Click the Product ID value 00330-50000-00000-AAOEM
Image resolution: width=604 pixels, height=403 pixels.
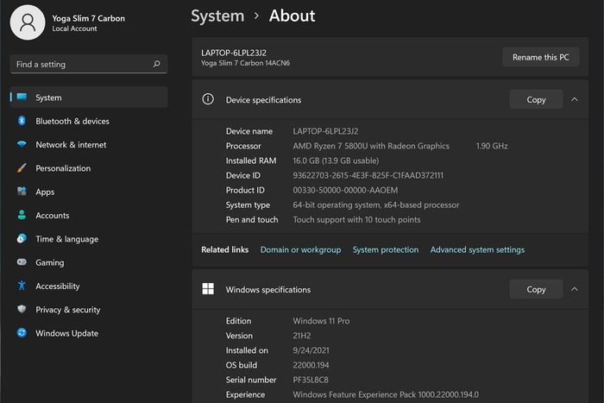click(x=345, y=190)
